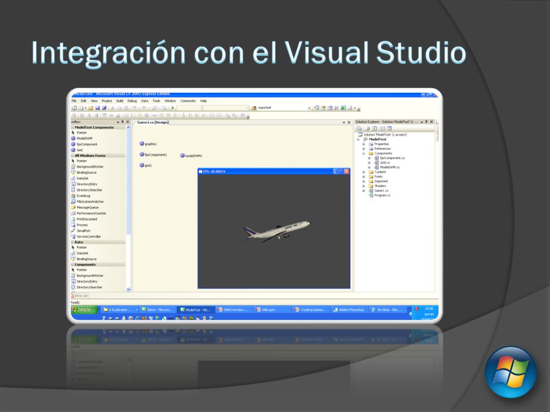Click the Save All icon
Viewport: 550px width, 412px height.
[x=104, y=108]
